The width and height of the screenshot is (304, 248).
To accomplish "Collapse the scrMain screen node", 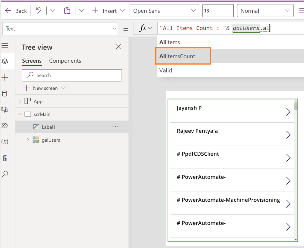I will click(20, 114).
